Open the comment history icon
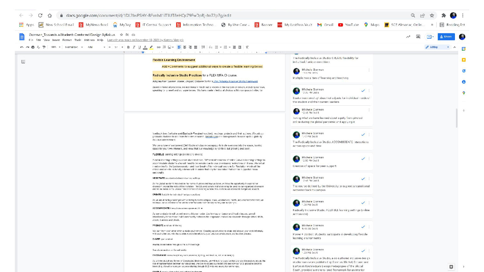Image resolution: width=484 pixels, height=272 pixels. [418, 37]
